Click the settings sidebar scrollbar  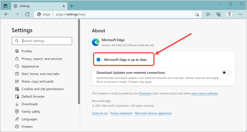click(79, 62)
